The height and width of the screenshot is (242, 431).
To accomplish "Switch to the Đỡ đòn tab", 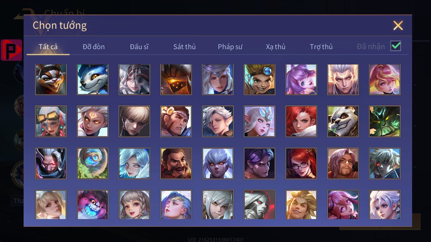I will point(94,47).
